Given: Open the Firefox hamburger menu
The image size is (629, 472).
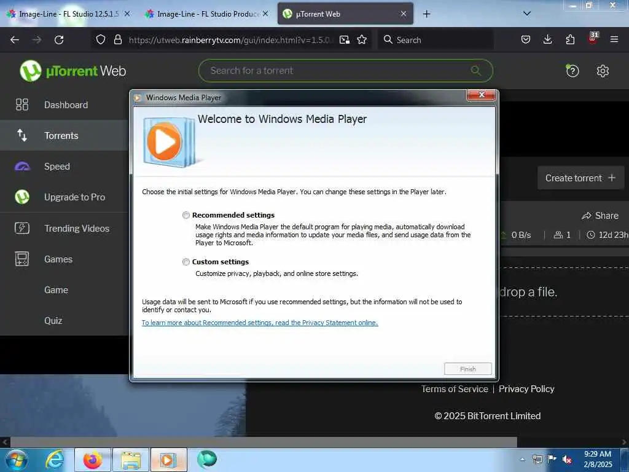Looking at the screenshot, I should click(x=614, y=40).
